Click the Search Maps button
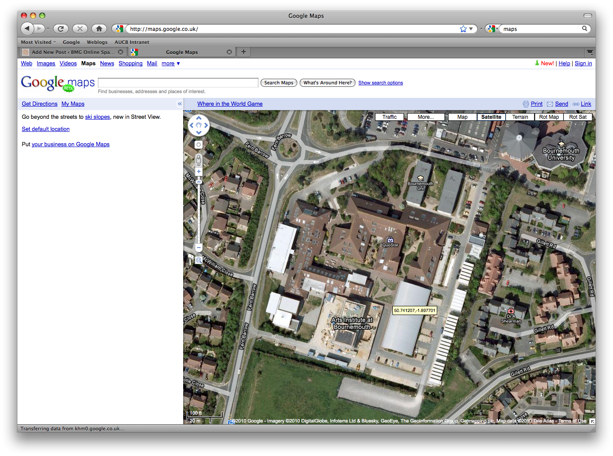Screen dimensions: 613x456 click(x=279, y=83)
